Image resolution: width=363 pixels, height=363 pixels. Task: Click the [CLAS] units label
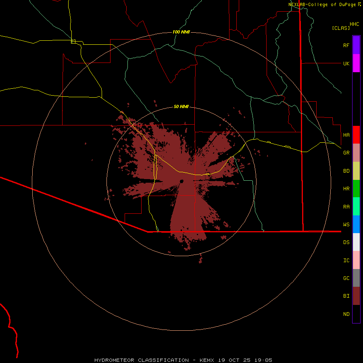tap(341, 28)
